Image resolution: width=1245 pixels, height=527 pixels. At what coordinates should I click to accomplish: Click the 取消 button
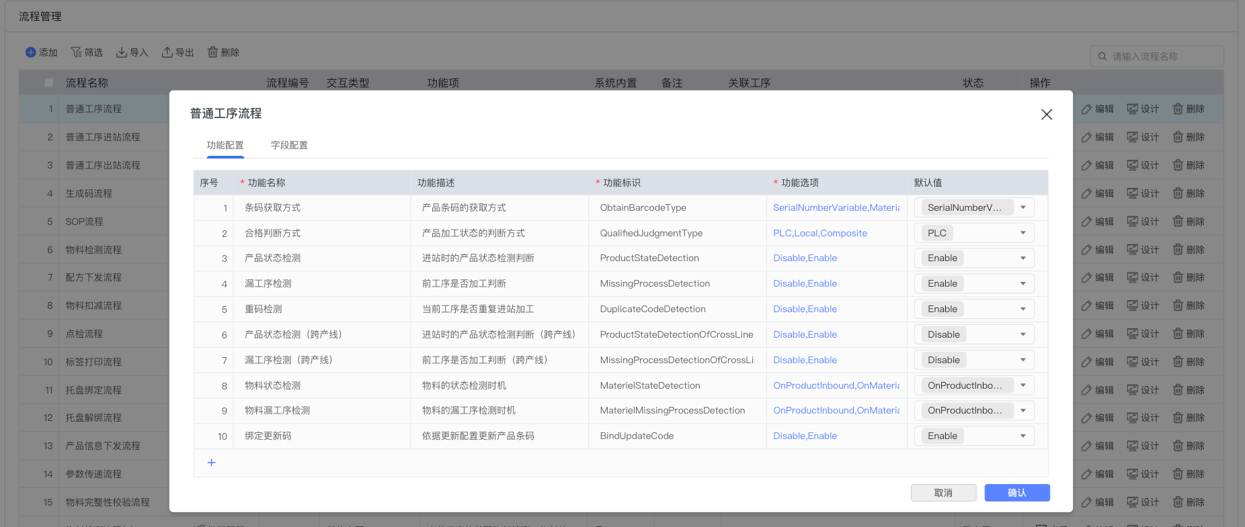(943, 493)
